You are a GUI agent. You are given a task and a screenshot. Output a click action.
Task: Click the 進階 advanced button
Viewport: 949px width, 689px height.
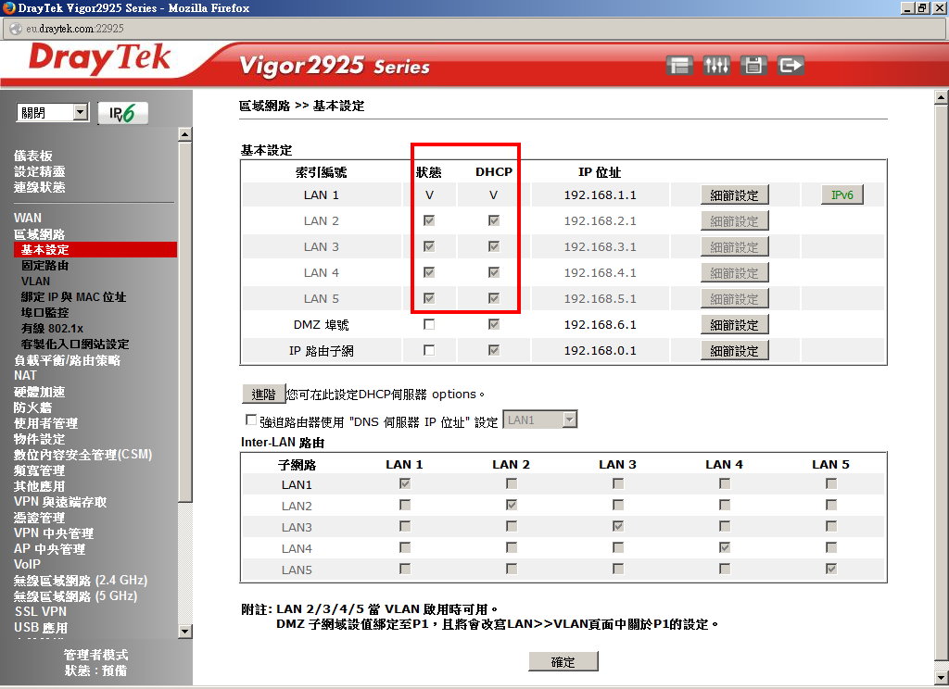tap(263, 395)
